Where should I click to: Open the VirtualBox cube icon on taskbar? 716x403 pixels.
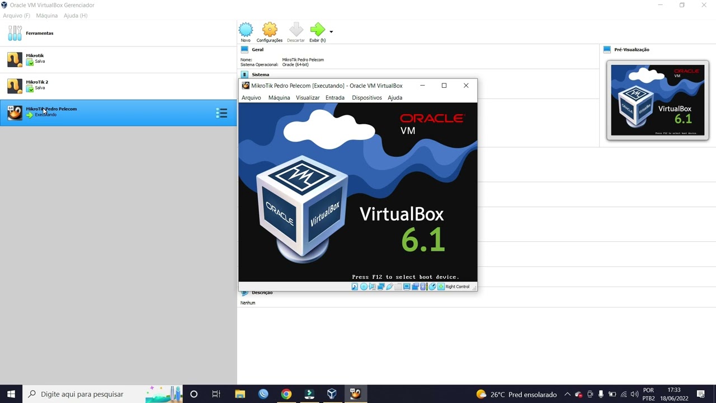(x=332, y=394)
